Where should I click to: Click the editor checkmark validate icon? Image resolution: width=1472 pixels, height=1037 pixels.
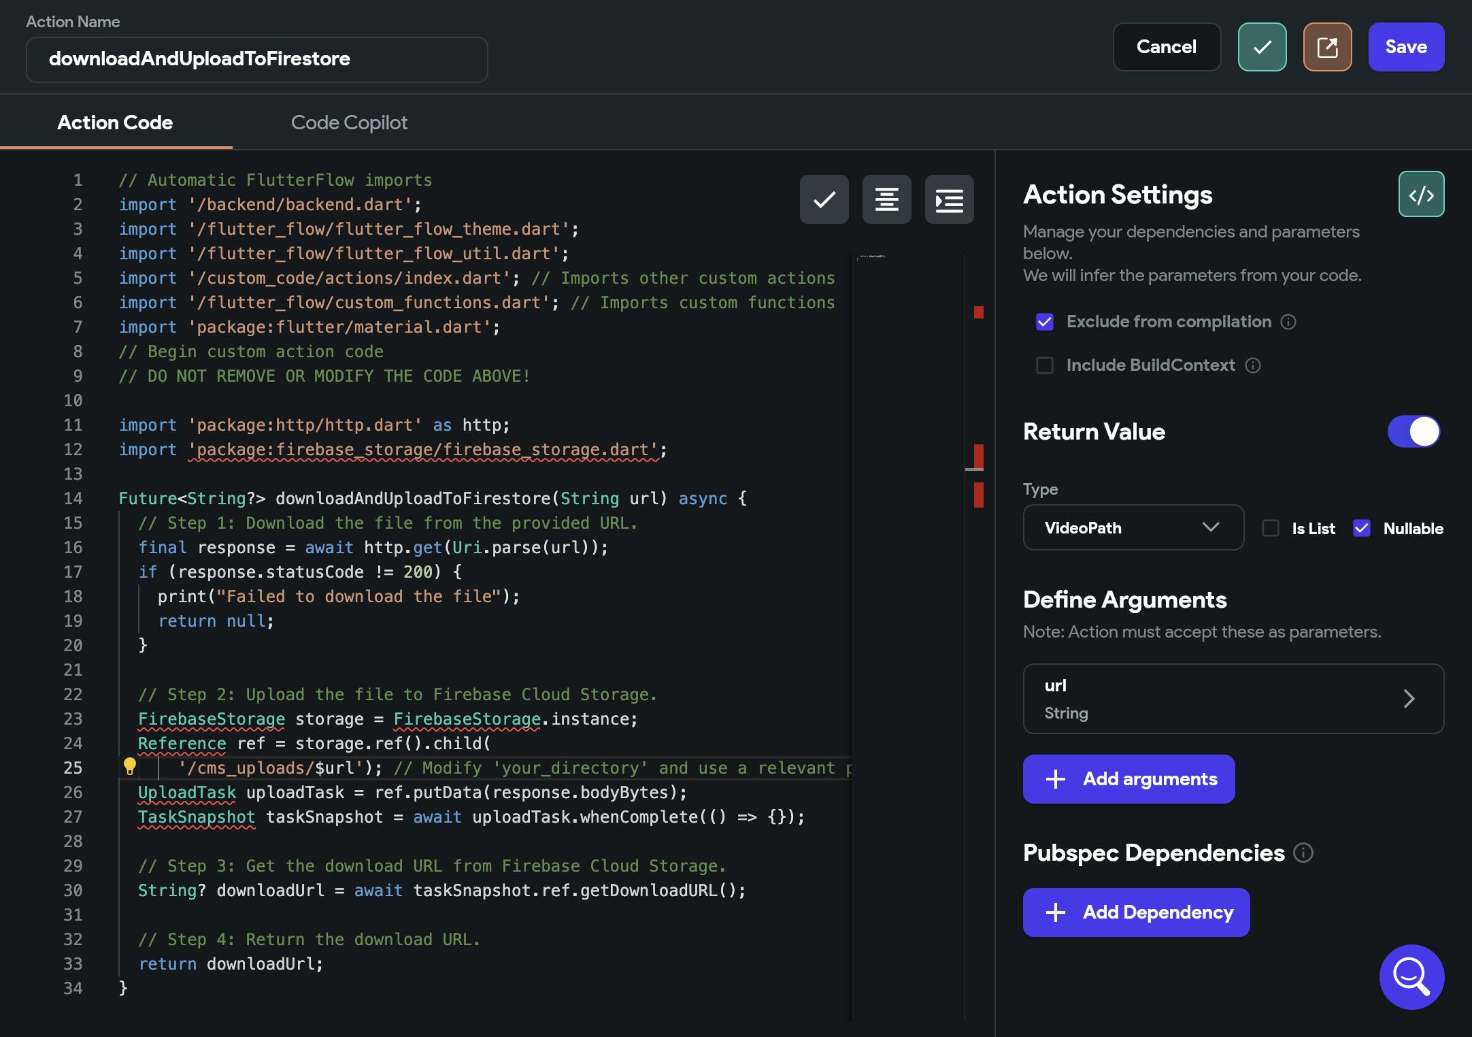[824, 199]
